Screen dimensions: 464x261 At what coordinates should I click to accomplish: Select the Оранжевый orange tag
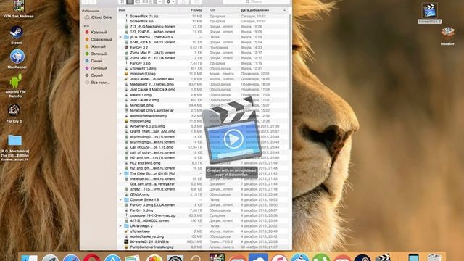coord(99,39)
